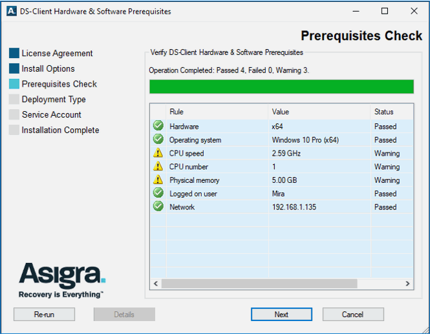
Task: Click the Deployment Type step square
Action: coord(14,99)
